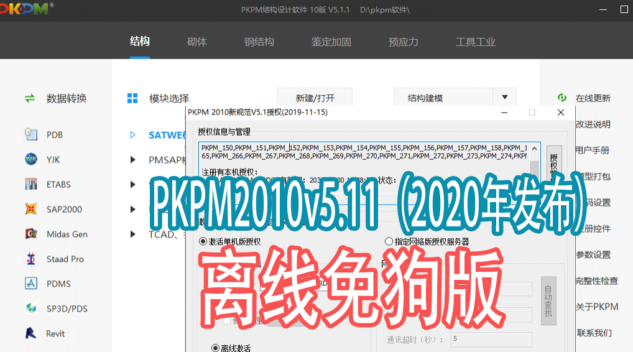633x352 pixels.
Task: Select 指定网络版授权服务器 radio button
Action: point(389,241)
